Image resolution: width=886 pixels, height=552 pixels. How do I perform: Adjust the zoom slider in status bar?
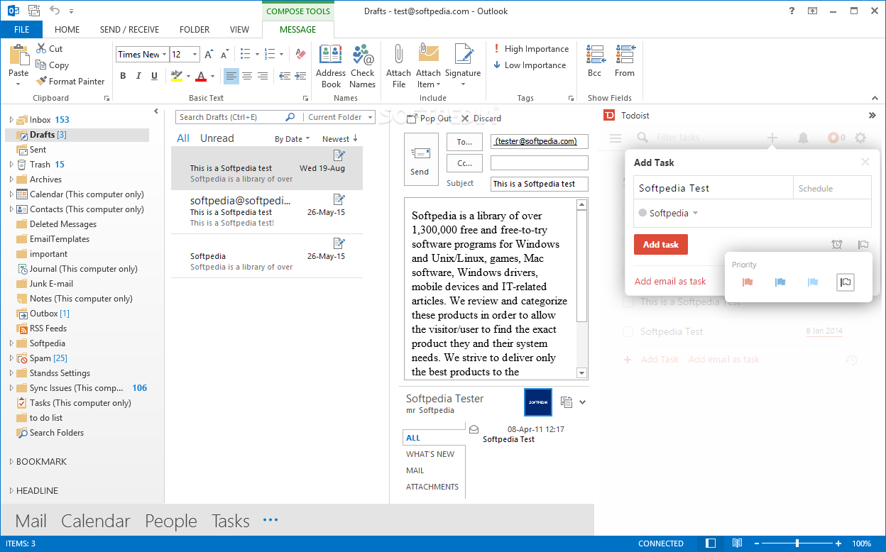point(798,543)
